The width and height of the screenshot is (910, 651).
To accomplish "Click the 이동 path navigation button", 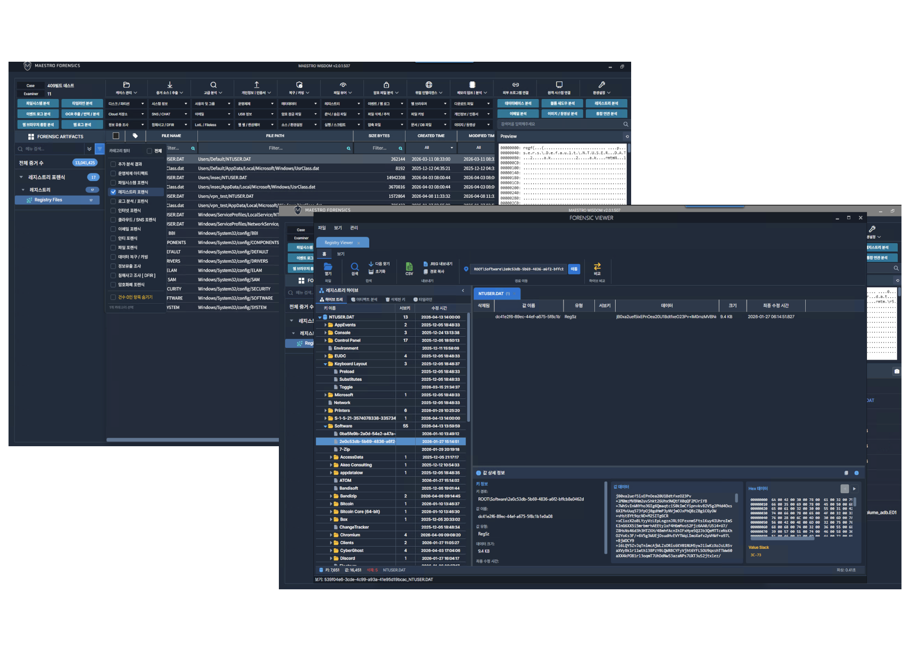I will coord(574,269).
